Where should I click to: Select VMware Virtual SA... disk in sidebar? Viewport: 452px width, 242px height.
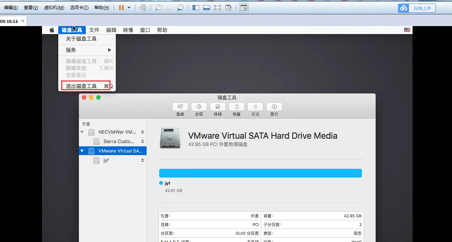pyautogui.click(x=113, y=151)
